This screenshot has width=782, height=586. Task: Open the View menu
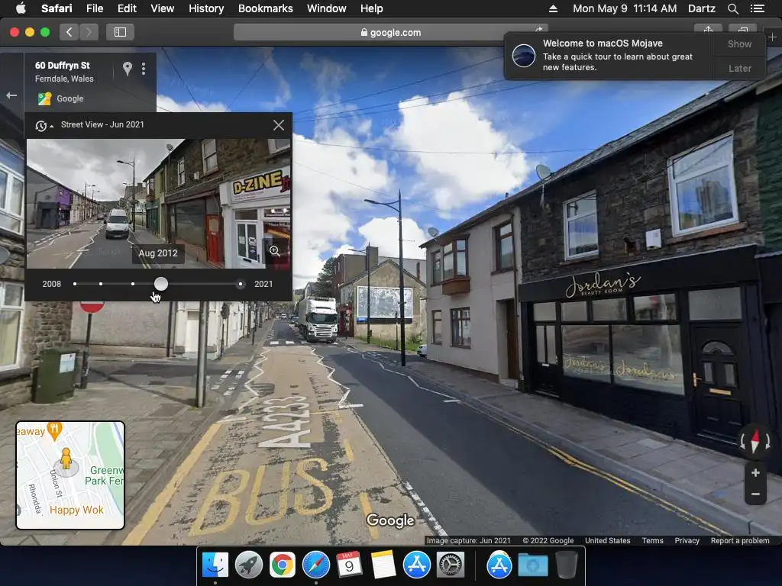tap(162, 8)
